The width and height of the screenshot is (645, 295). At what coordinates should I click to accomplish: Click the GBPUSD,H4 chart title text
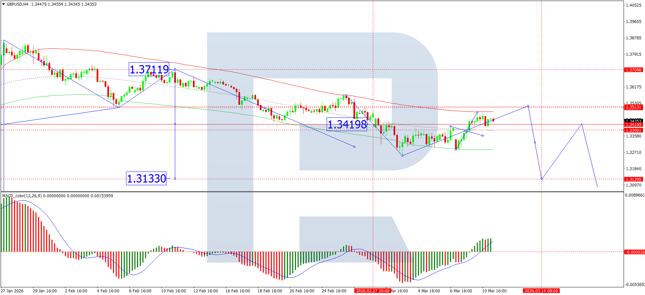point(17,4)
